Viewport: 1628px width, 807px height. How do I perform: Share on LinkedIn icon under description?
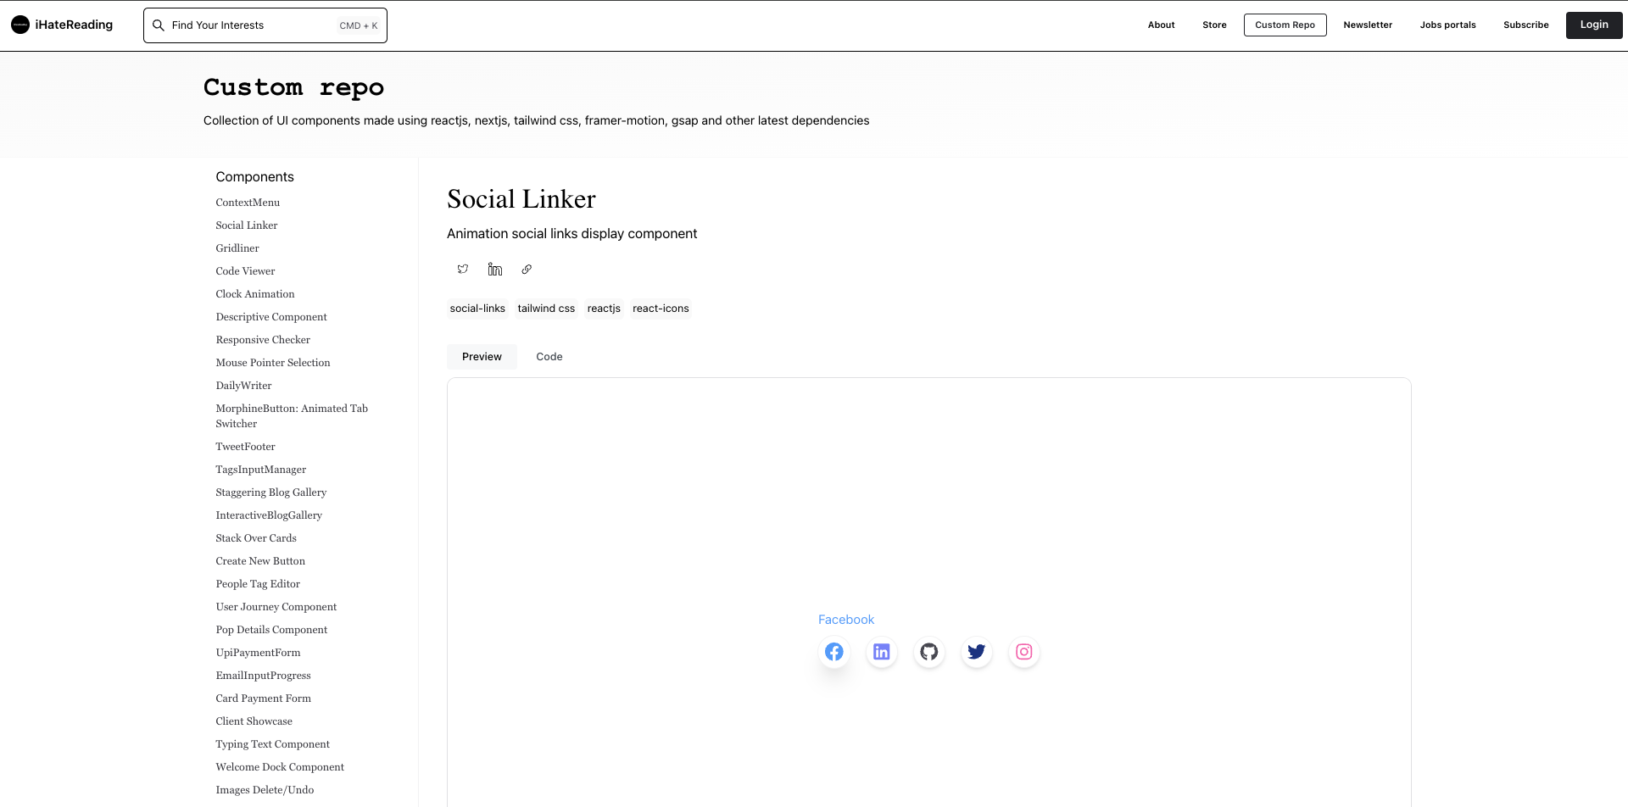click(x=495, y=270)
